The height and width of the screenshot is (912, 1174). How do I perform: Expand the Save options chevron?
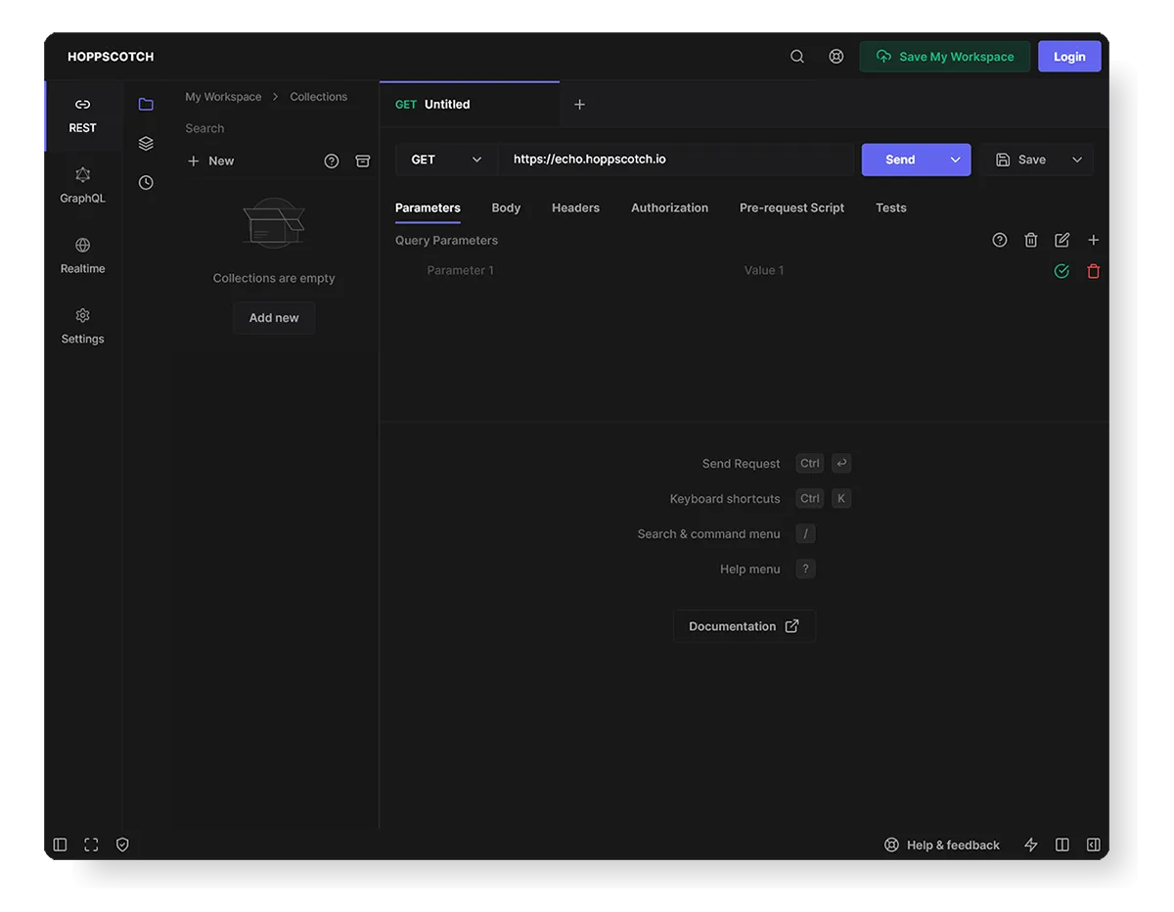click(1077, 160)
